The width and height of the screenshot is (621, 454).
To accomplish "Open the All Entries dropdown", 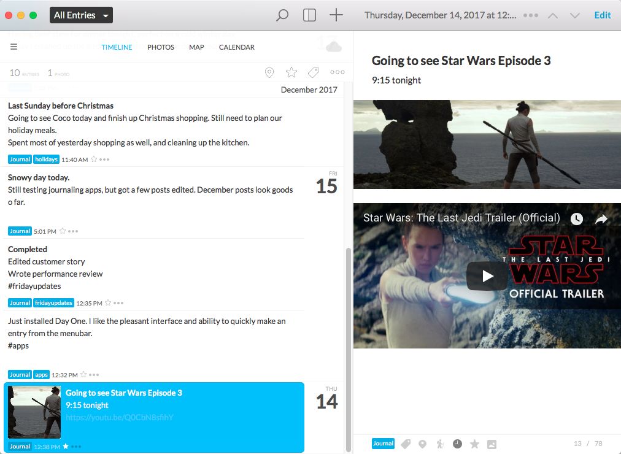I will pos(81,15).
